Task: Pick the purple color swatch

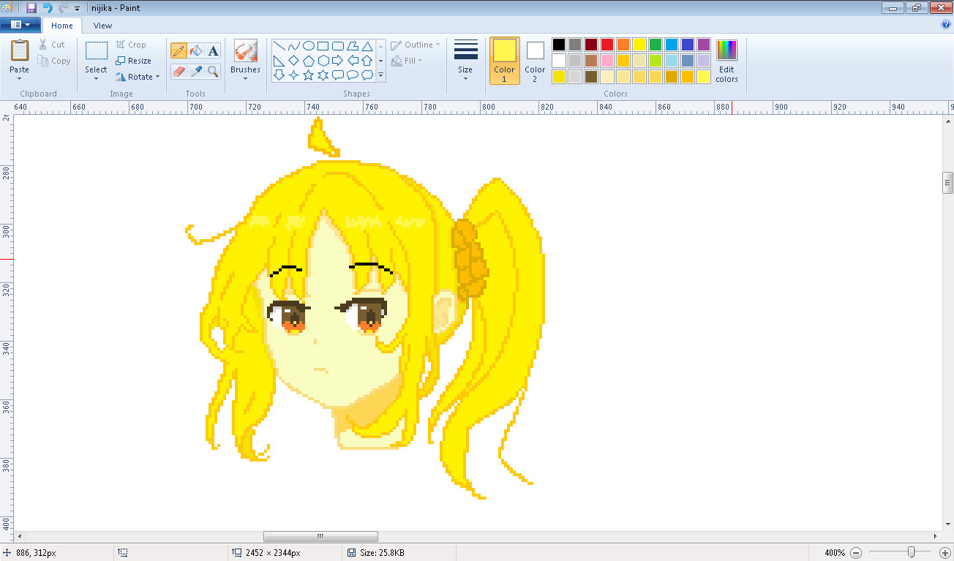Action: pyautogui.click(x=704, y=45)
